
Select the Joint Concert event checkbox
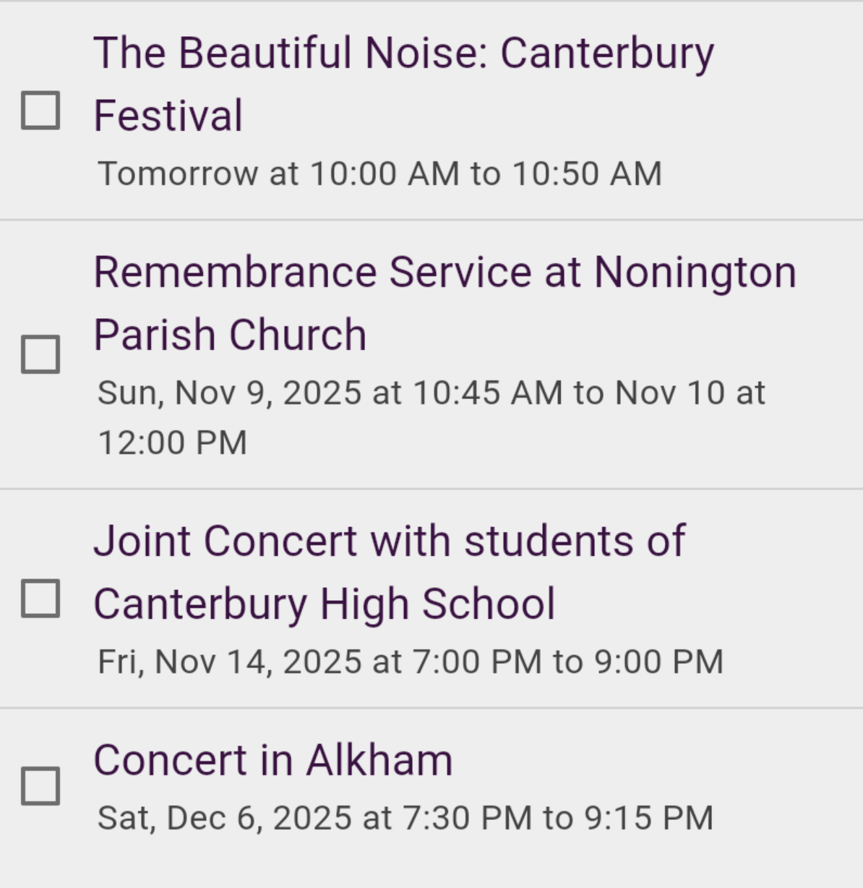(x=40, y=599)
